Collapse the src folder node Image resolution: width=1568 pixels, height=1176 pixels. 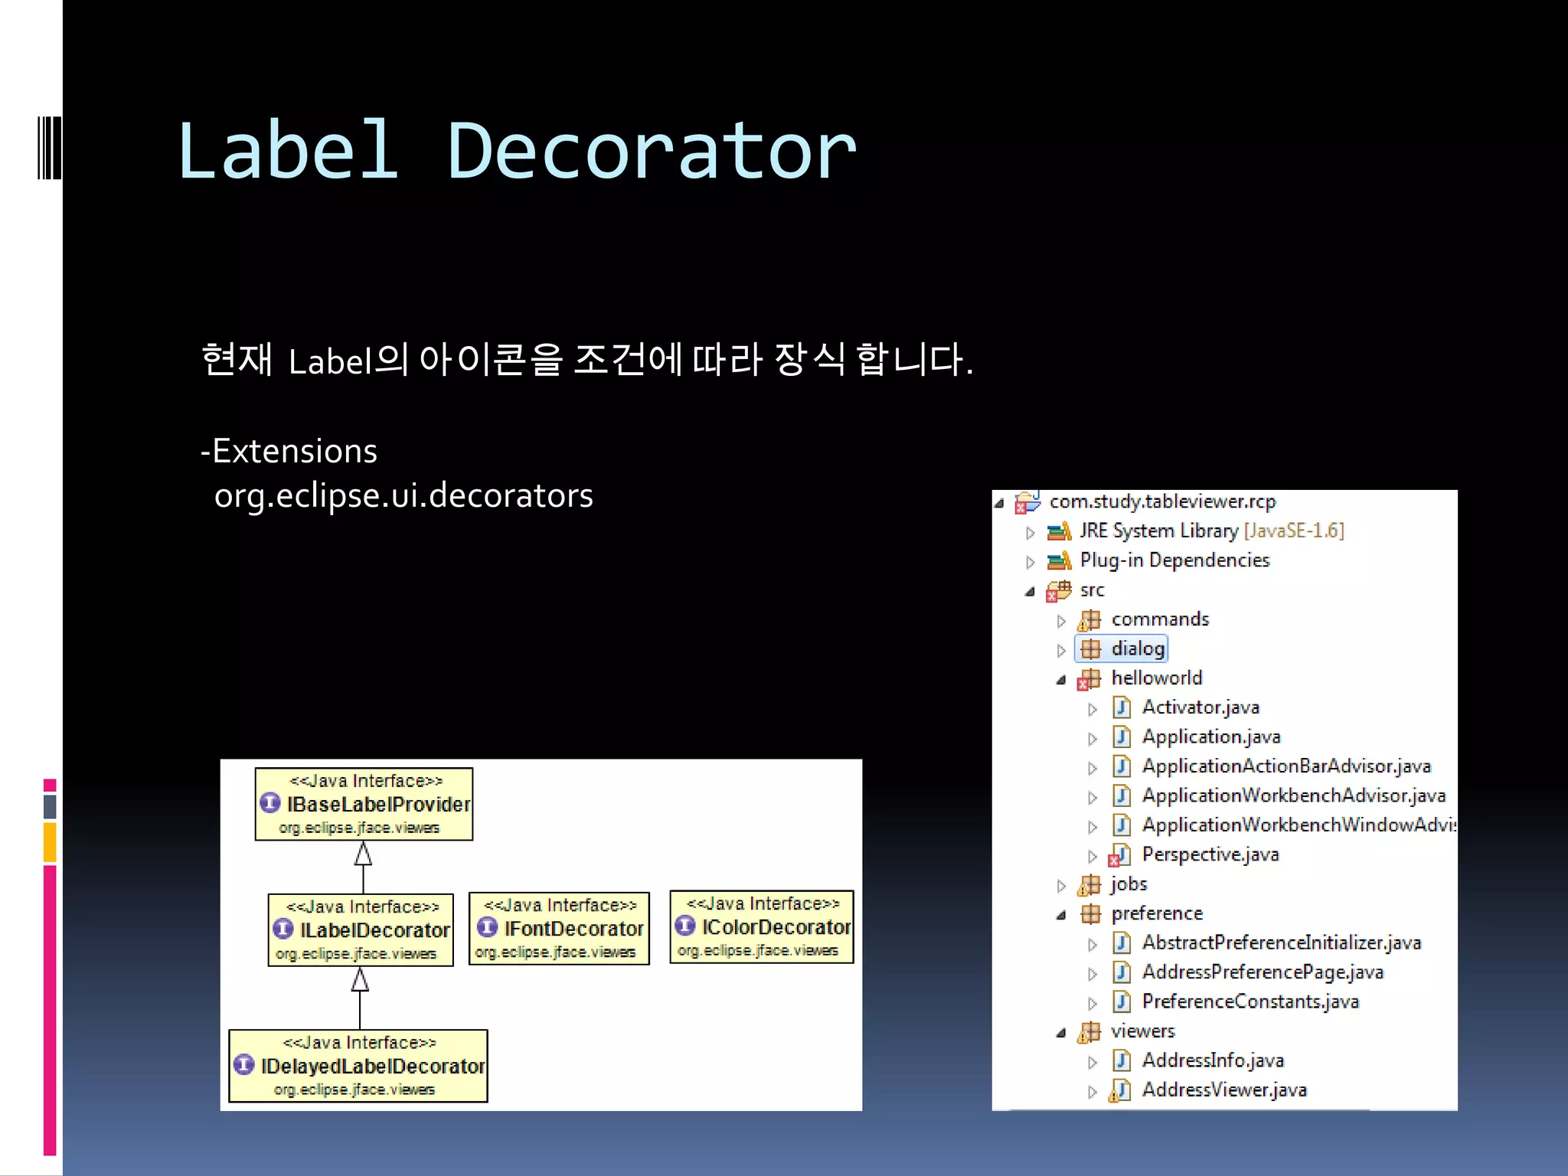click(x=1031, y=592)
